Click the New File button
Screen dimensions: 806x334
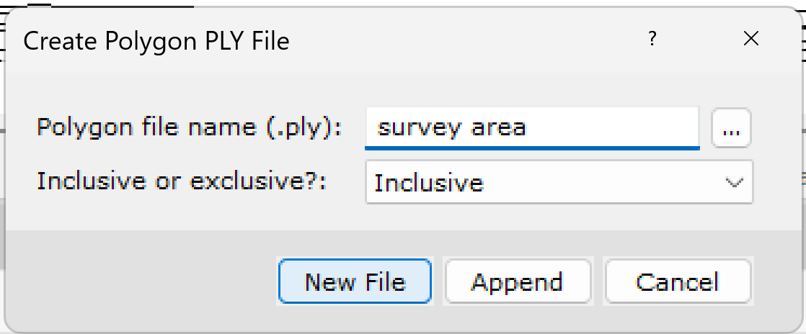(x=355, y=281)
